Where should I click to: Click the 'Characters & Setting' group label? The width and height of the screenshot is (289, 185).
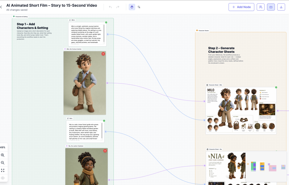20,17
